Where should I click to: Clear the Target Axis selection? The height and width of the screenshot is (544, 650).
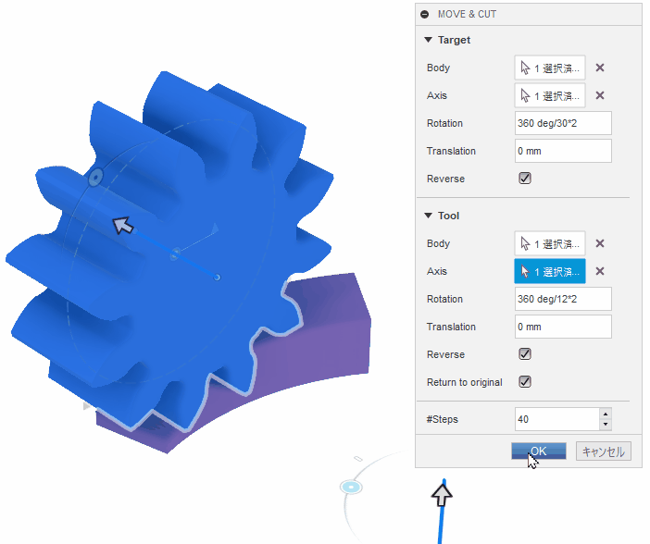click(x=600, y=95)
